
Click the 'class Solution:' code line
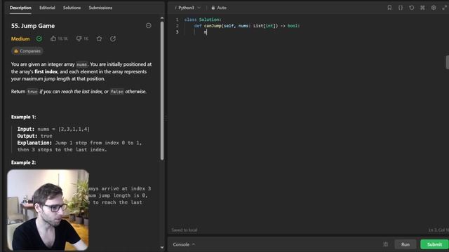click(x=203, y=20)
